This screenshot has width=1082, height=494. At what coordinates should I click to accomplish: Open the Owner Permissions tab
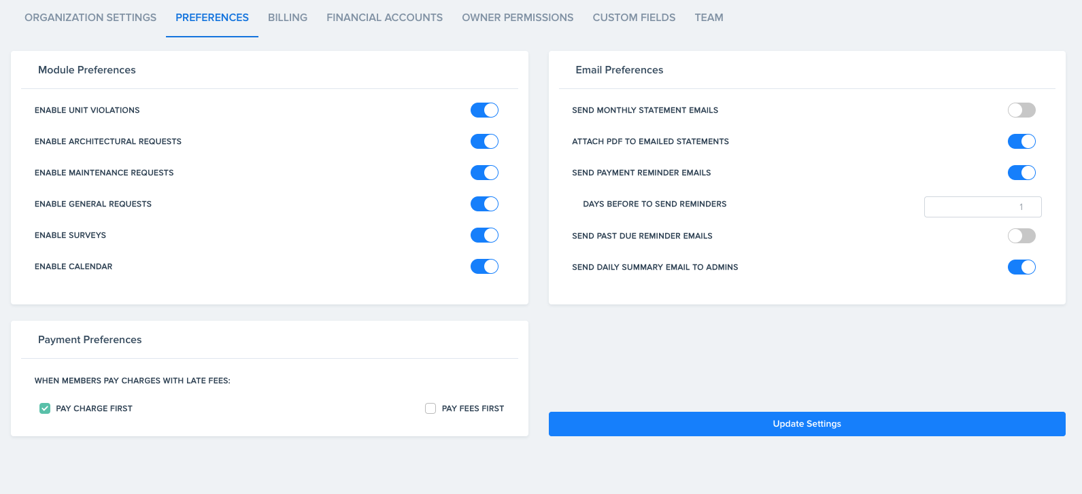[518, 18]
